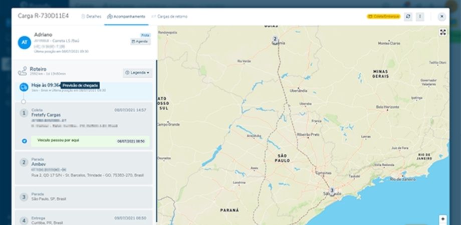Click the number 4 stop badge in list
This screenshot has width=461, height=225.
click(x=24, y=220)
